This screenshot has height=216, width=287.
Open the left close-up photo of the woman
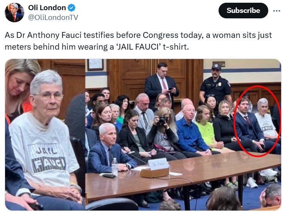click(45, 135)
